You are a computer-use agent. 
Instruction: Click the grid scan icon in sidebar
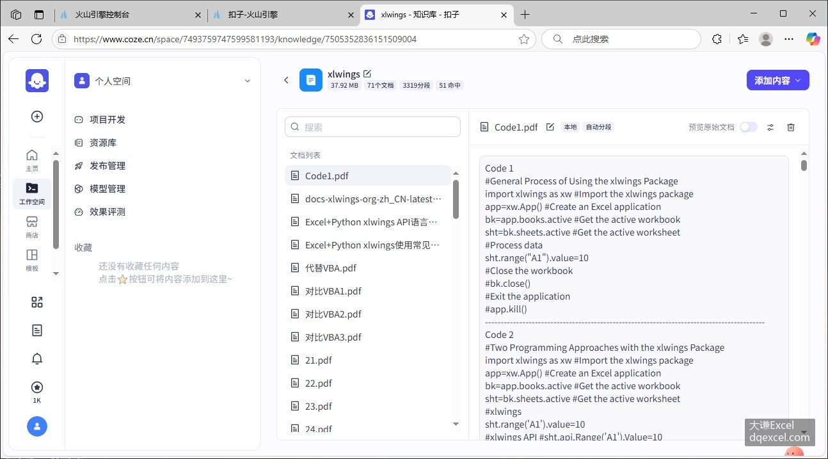click(37, 302)
